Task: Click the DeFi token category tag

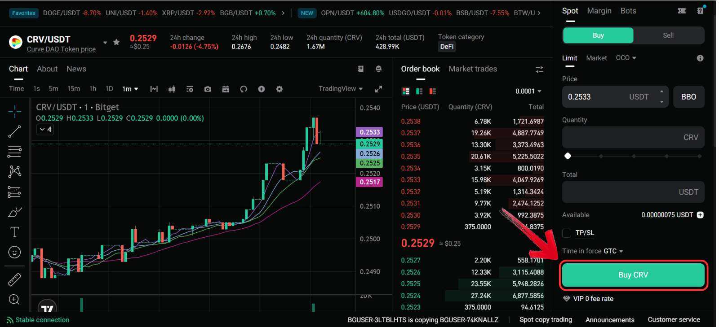Action: [x=447, y=47]
